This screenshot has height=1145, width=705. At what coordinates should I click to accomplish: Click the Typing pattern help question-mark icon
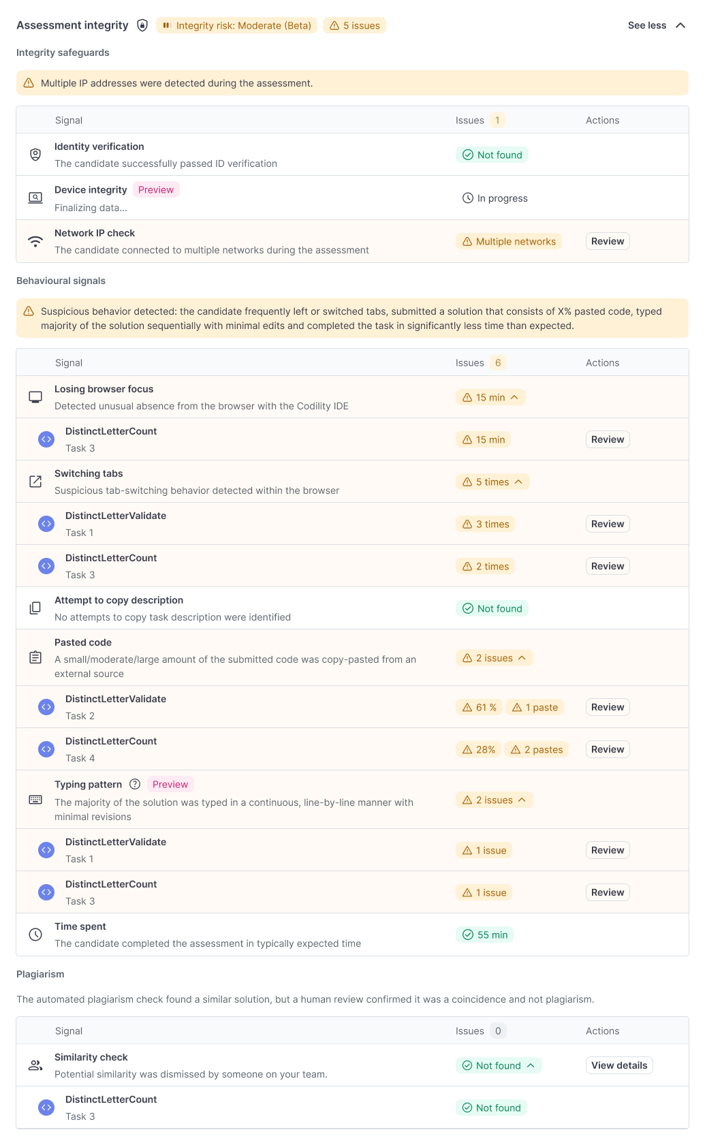point(135,784)
